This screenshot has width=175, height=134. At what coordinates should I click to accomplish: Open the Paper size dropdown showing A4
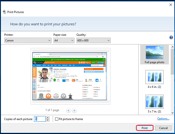(64, 40)
